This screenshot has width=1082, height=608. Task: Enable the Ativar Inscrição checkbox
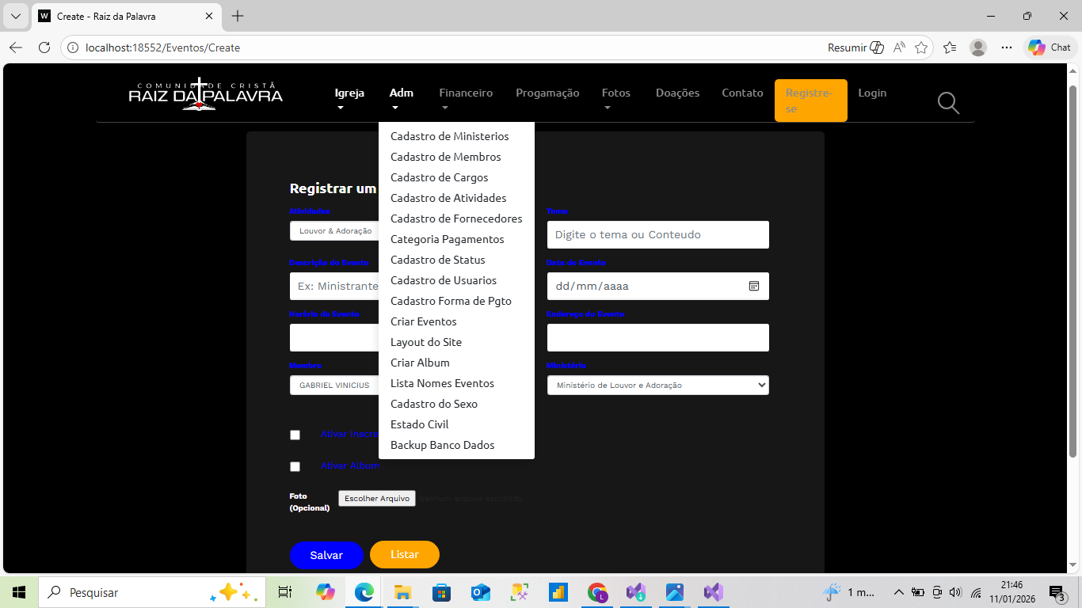(x=295, y=435)
